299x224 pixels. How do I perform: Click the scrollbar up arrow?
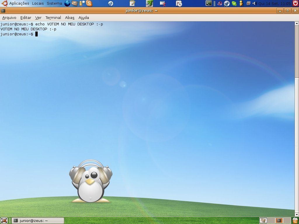click(297, 24)
